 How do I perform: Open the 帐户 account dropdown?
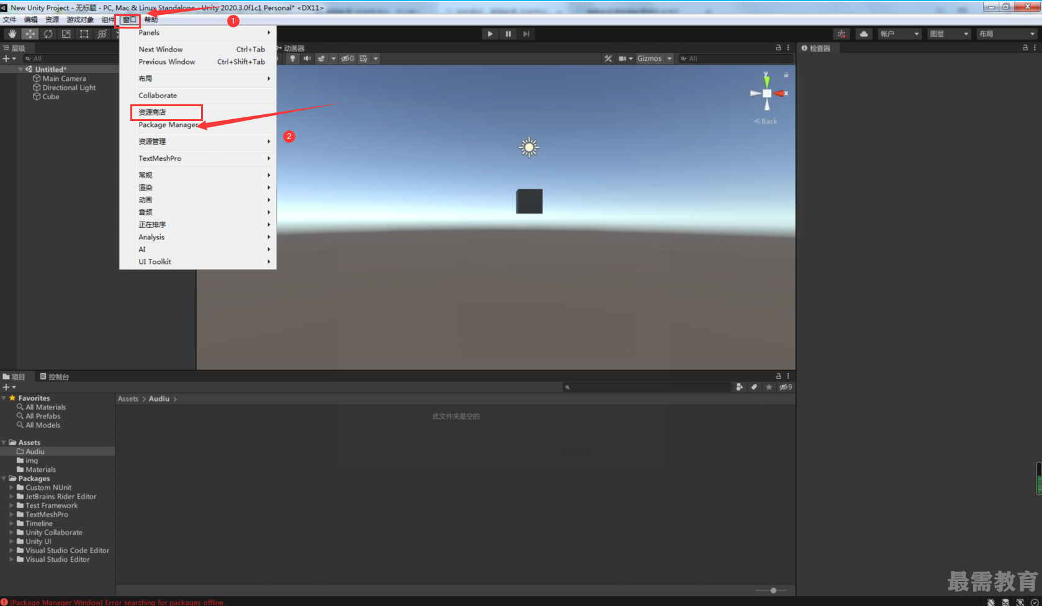[899, 34]
